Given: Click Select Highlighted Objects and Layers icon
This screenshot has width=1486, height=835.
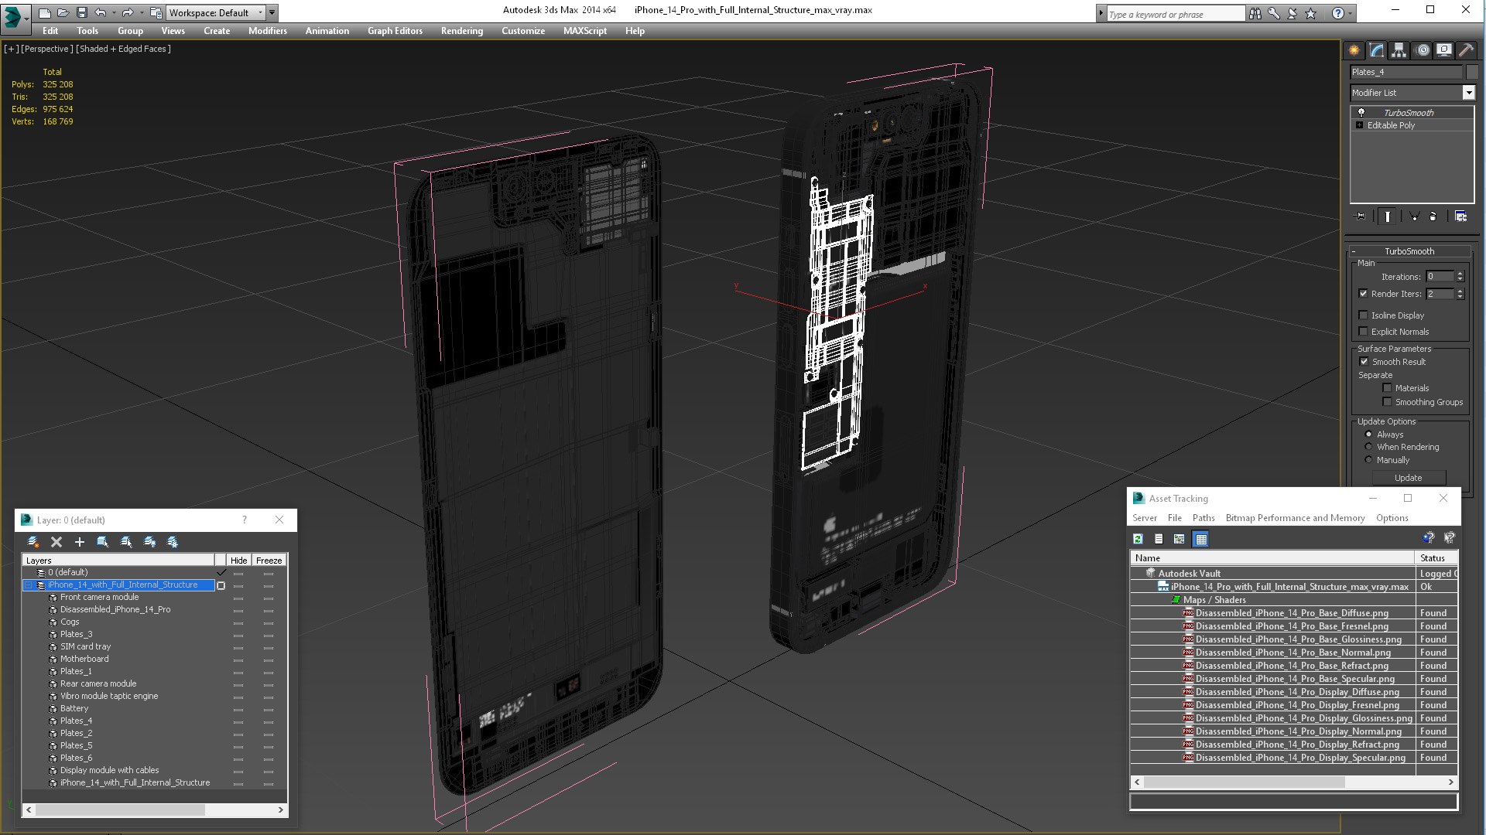Looking at the screenshot, I should coord(102,542).
